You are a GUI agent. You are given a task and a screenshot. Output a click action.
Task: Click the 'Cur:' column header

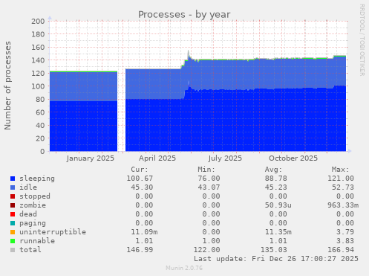[x=140, y=170]
